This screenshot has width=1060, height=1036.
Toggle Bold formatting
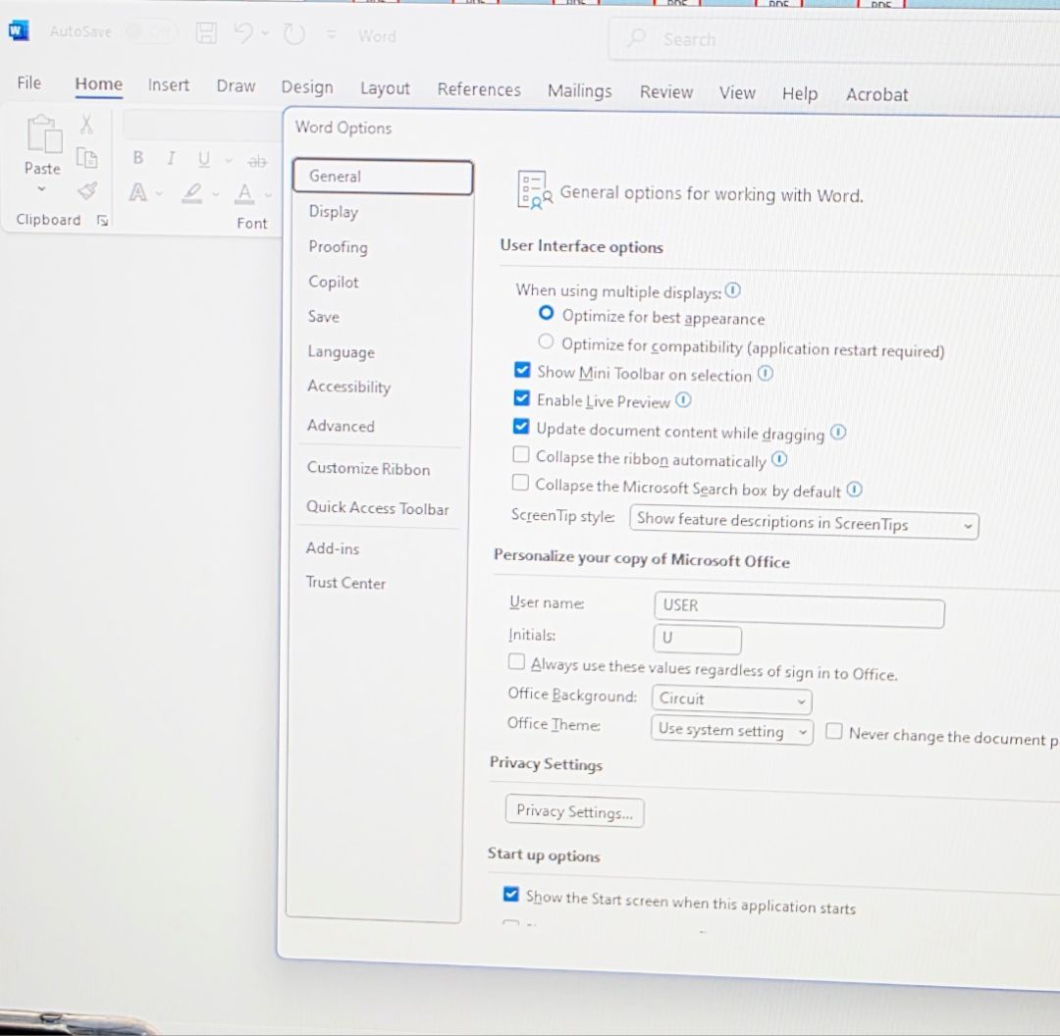138,158
